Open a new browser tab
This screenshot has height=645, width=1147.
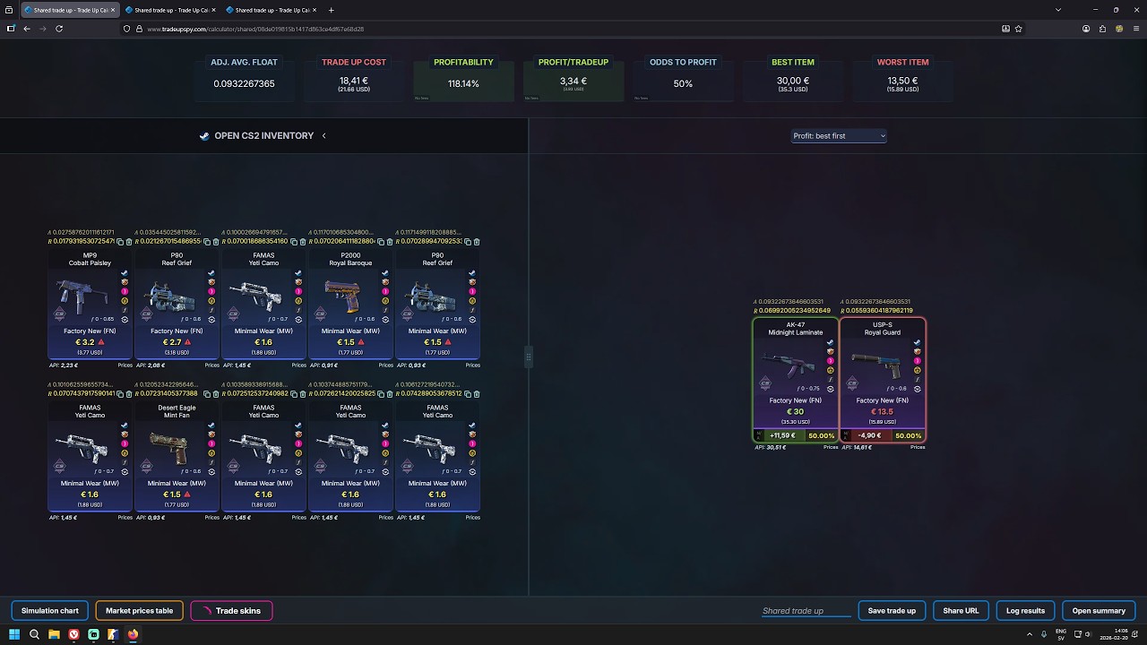coord(331,10)
